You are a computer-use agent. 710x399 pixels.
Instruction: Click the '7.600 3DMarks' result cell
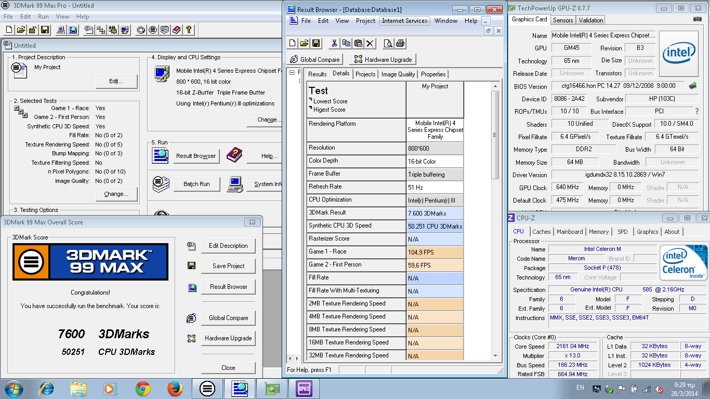(x=435, y=213)
